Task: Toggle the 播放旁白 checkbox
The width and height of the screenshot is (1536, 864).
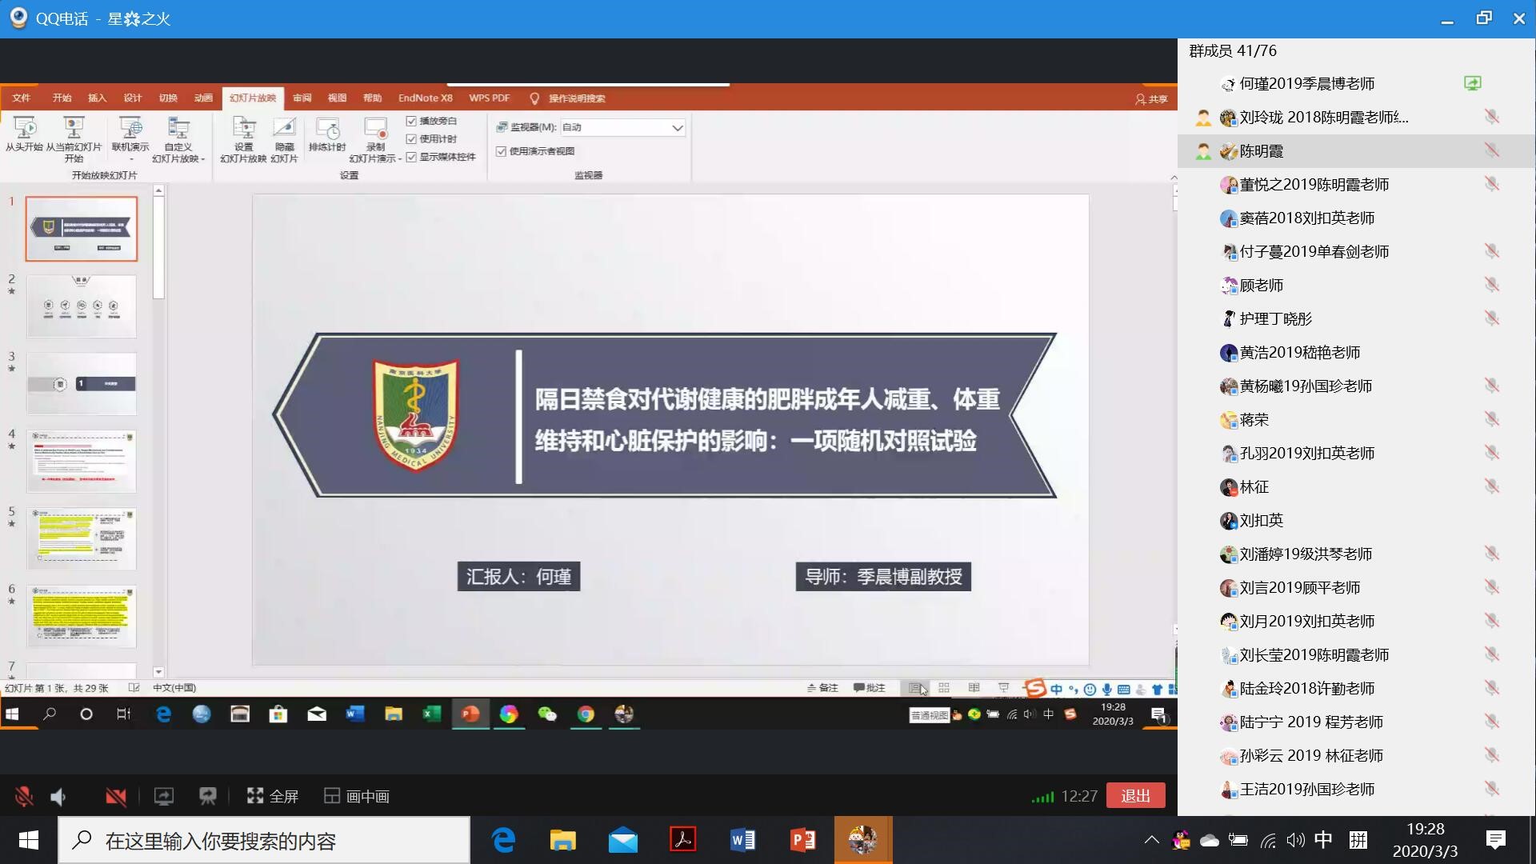Action: pyautogui.click(x=412, y=121)
